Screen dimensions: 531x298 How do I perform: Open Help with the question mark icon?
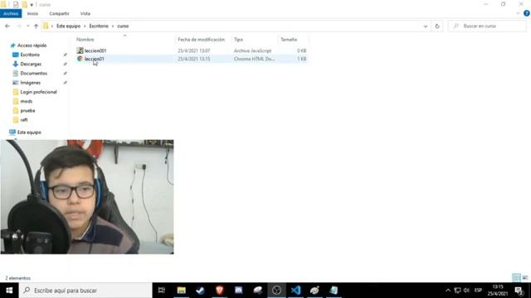526,13
